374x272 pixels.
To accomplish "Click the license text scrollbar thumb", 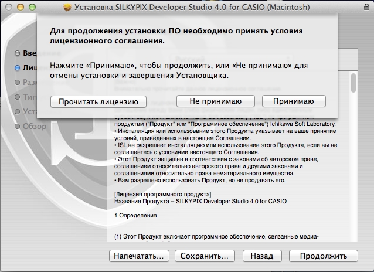I will coord(353,83).
